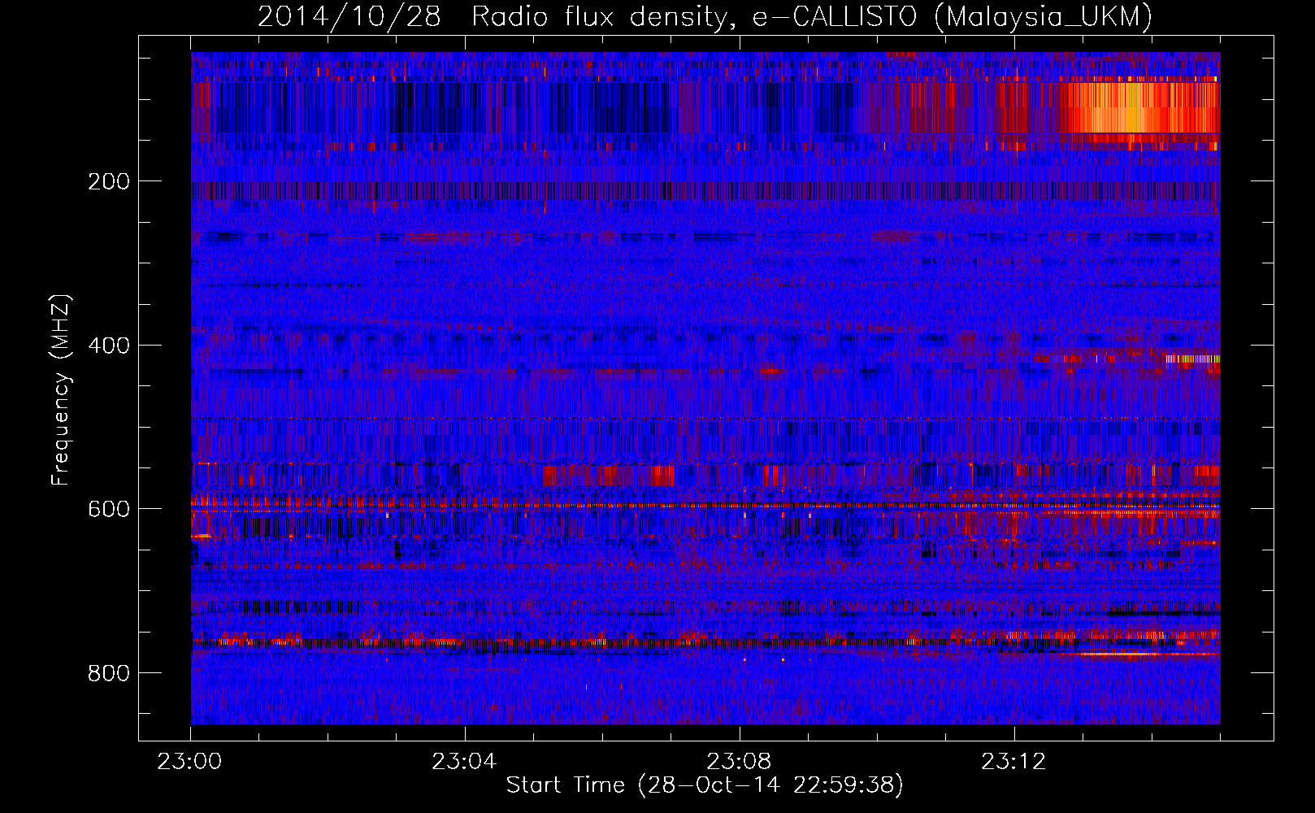
Task: Click the '200' frequency tick label
Action: (108, 181)
